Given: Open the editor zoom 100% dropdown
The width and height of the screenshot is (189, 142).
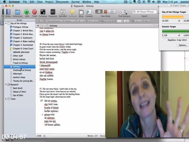Looking at the screenshot, I should click(x=41, y=136).
